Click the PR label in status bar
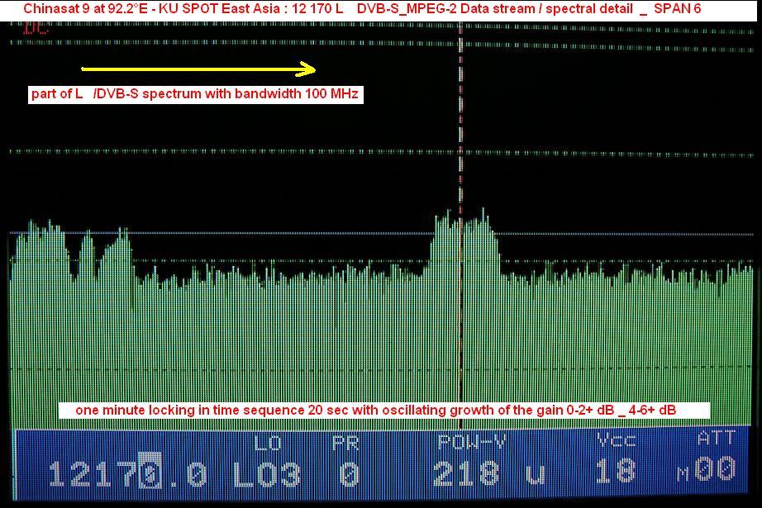This screenshot has height=508, width=762. [345, 444]
